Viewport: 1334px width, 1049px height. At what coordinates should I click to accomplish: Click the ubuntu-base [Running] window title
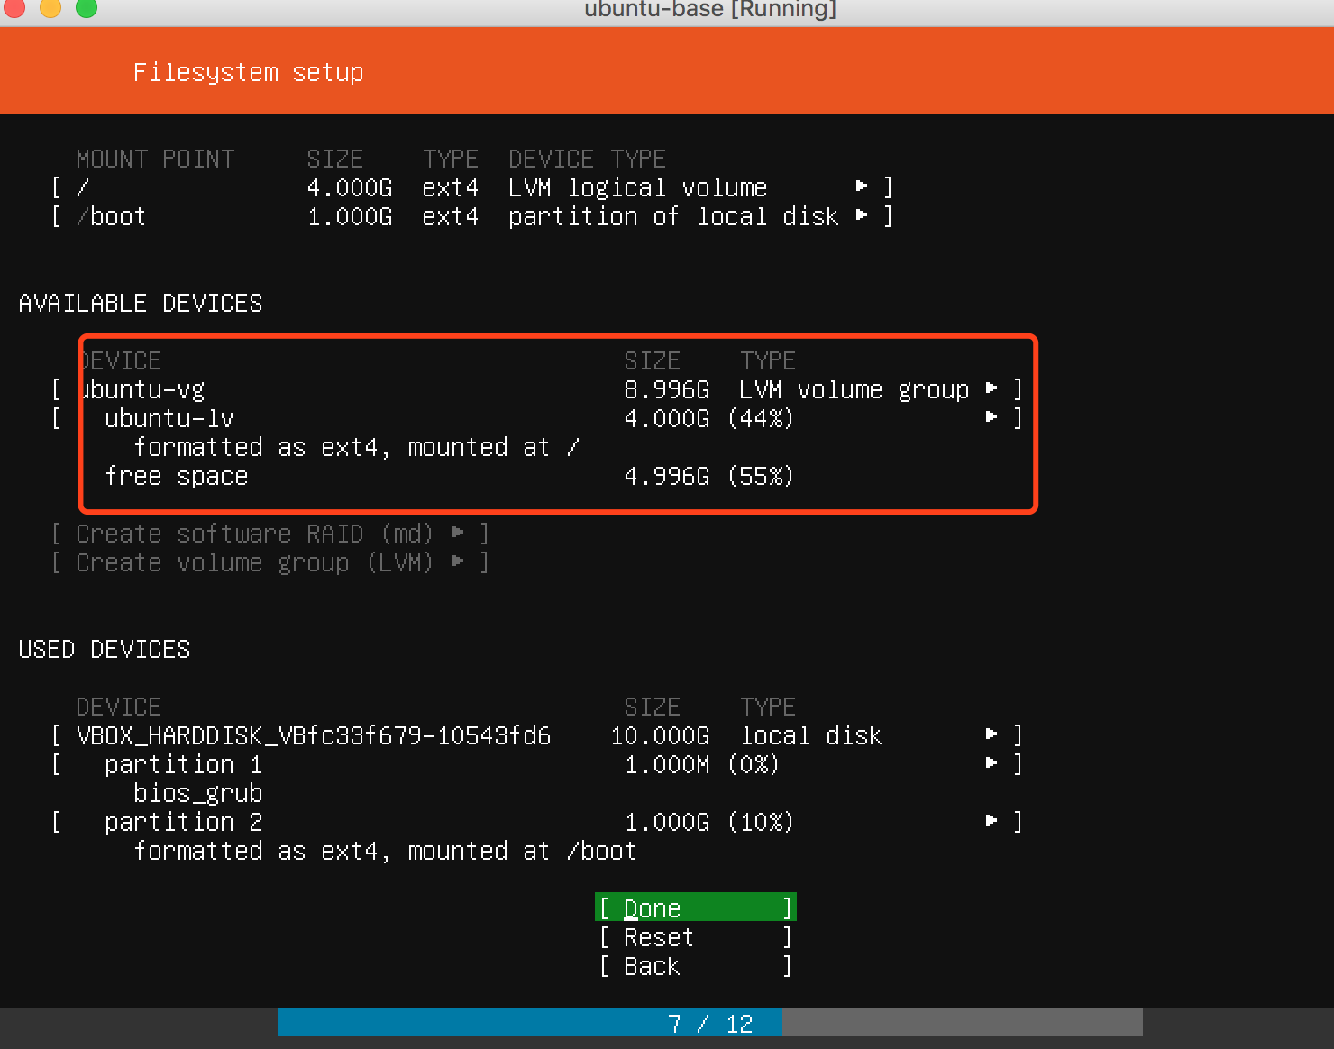[x=710, y=9]
